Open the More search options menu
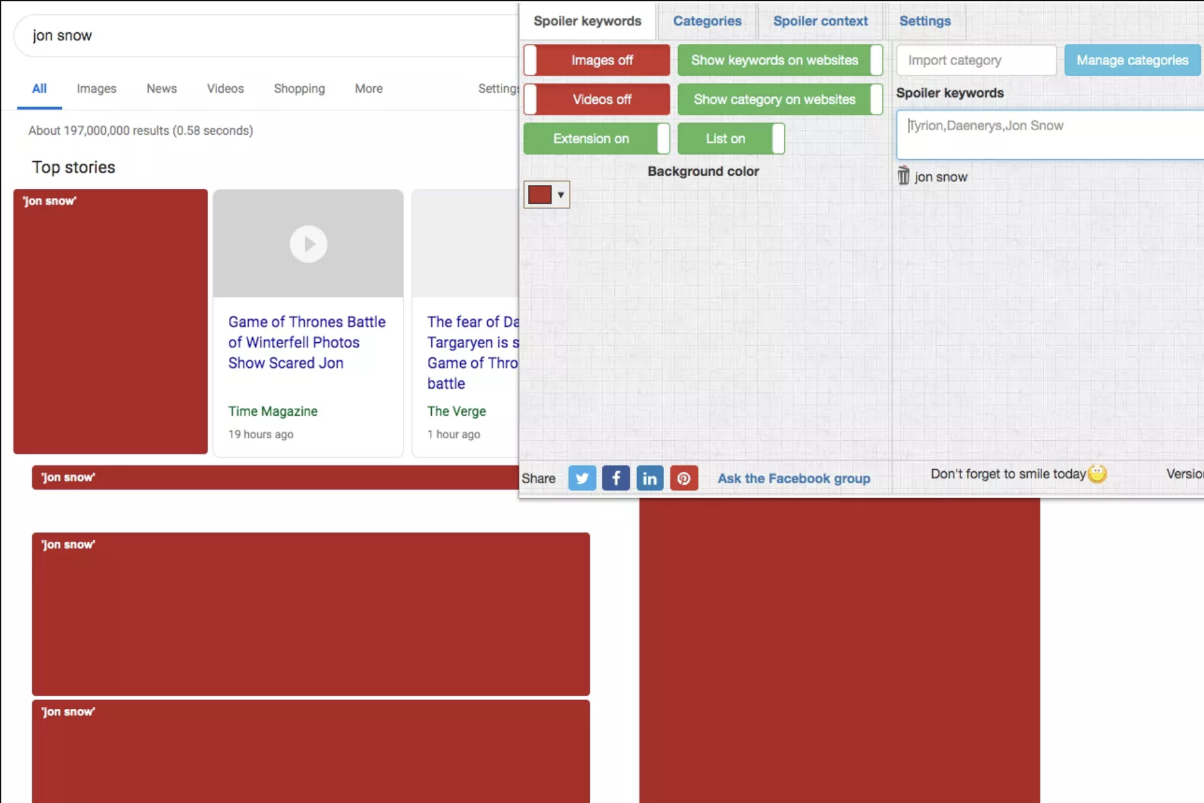1204x803 pixels. (369, 88)
